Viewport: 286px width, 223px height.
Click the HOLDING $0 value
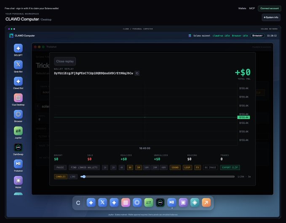coord(189,159)
